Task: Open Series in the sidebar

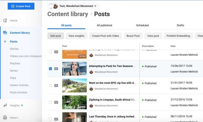Action: click(x=14, y=71)
